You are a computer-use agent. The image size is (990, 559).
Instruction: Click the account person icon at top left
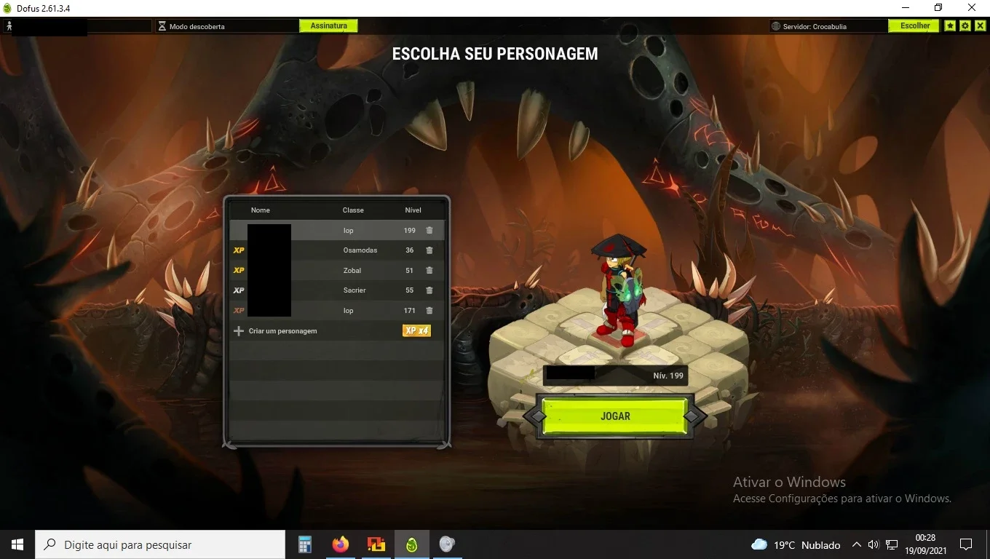9,25
